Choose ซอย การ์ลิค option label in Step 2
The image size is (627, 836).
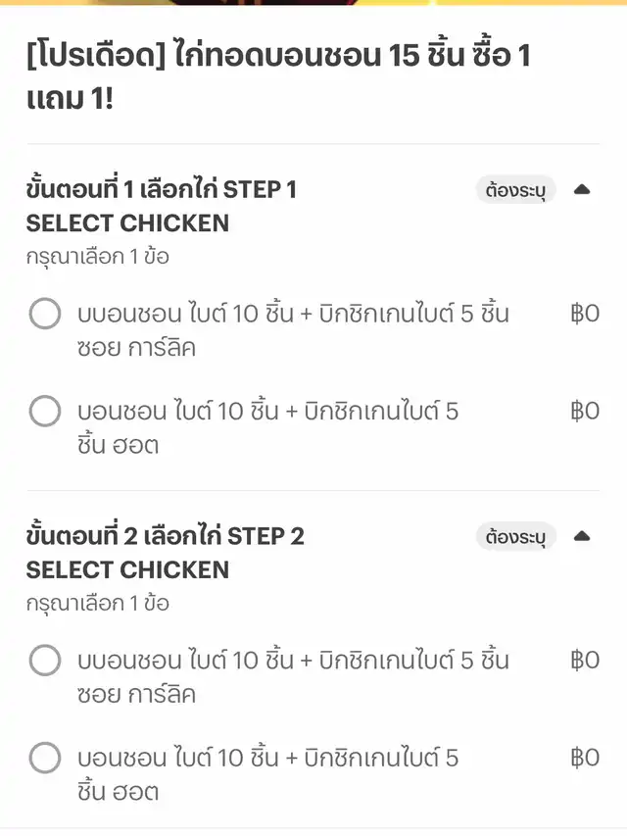pos(293,677)
